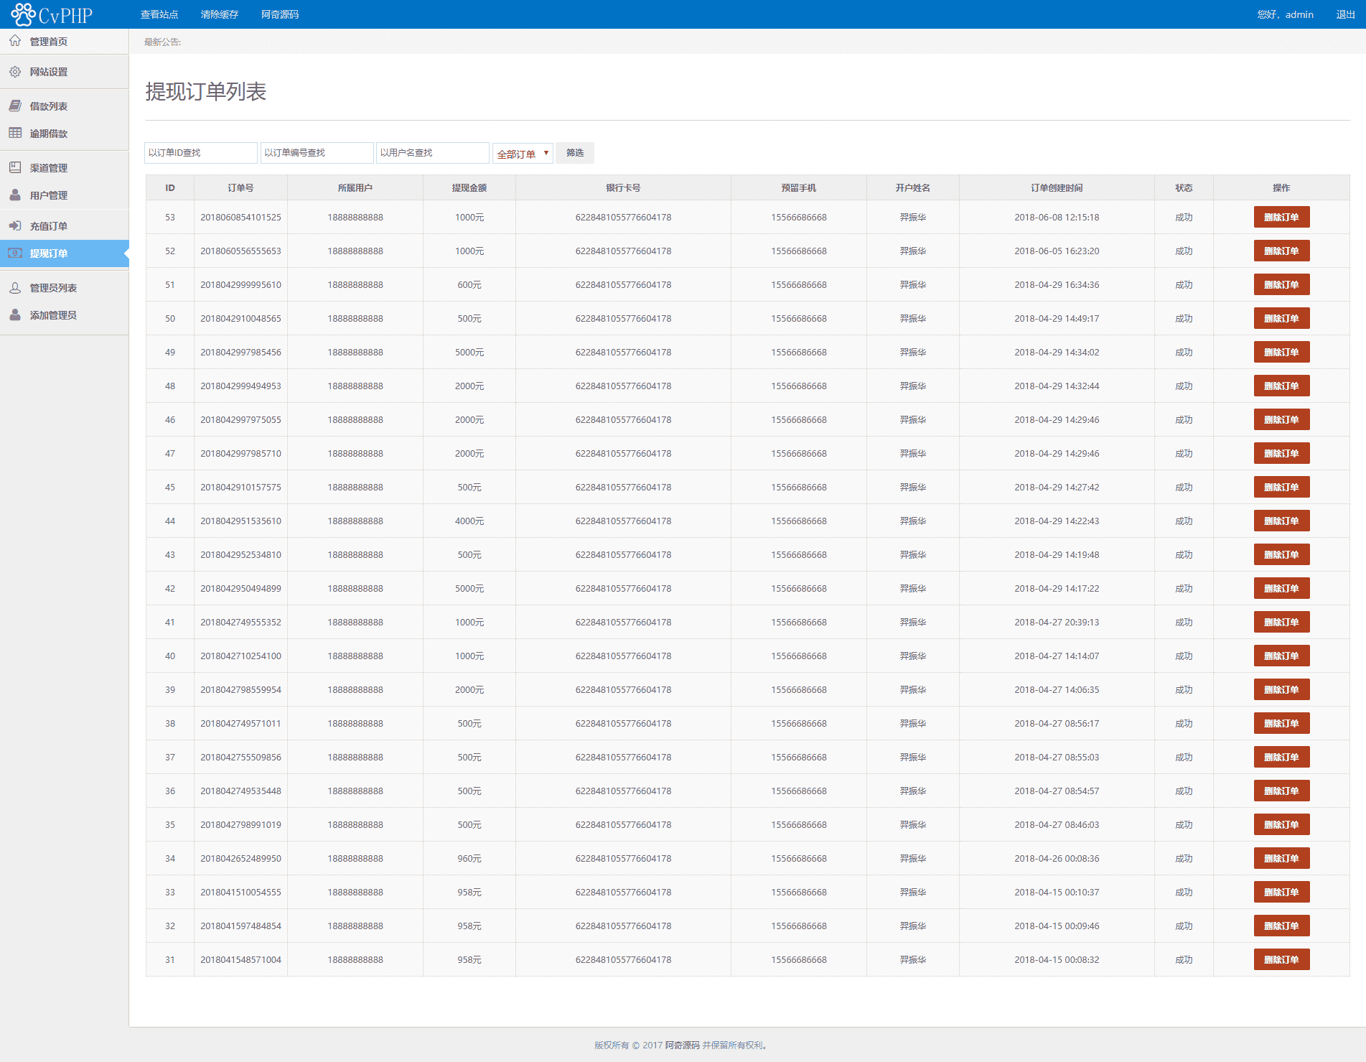Click into the 以订单编号查找 input box
The image size is (1366, 1062).
pyautogui.click(x=317, y=153)
